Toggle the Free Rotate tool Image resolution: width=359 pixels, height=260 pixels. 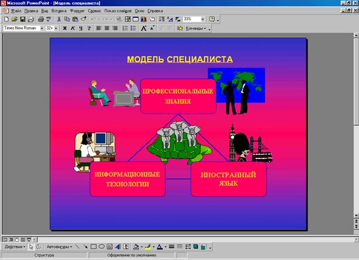pyautogui.click(x=39, y=247)
